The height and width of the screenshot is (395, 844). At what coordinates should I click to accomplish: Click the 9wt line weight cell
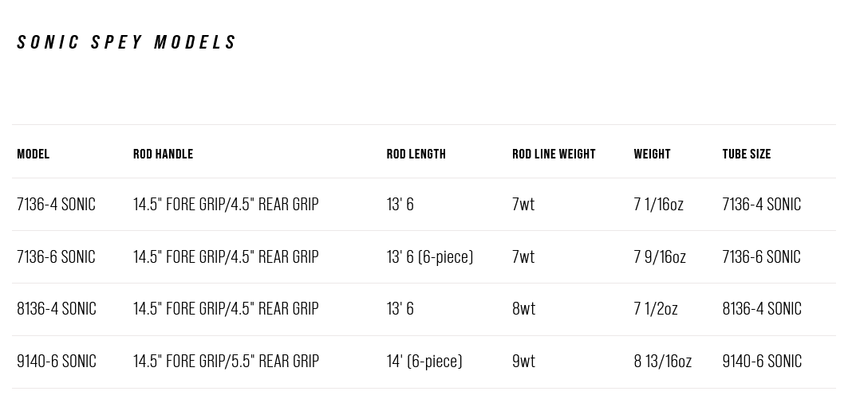pos(523,362)
